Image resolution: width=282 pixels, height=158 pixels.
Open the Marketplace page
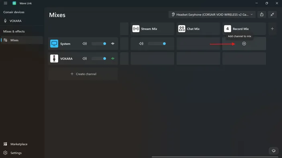point(22,144)
